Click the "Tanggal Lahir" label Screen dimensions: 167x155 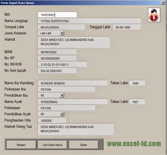[100, 27]
